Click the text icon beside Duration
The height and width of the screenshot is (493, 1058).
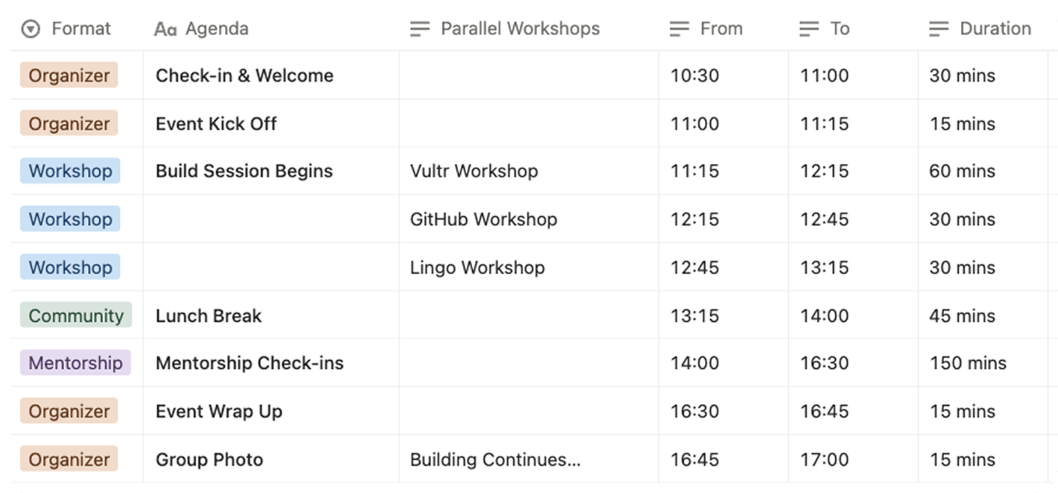(x=938, y=29)
